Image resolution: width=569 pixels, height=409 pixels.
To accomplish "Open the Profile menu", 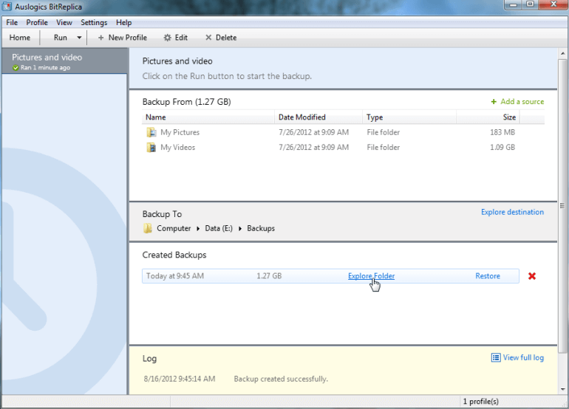I will tap(37, 22).
